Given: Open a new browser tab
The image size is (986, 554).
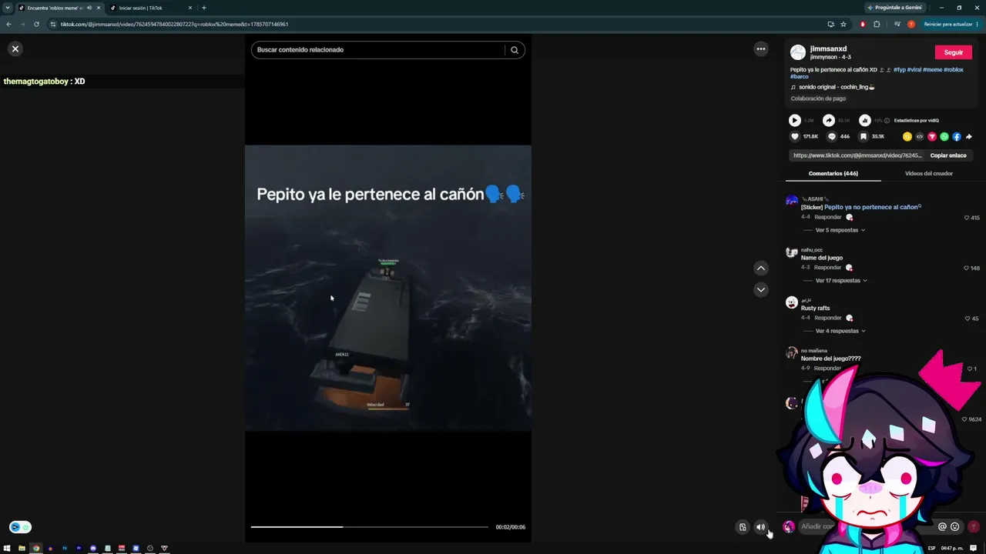Looking at the screenshot, I should pos(204,8).
